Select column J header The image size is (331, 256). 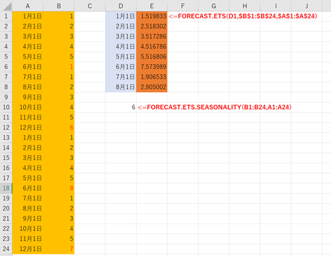coord(306,6)
